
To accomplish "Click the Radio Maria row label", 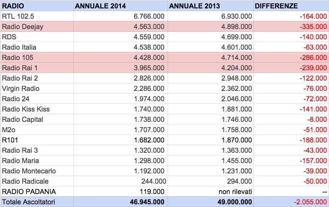I will tap(20, 161).
